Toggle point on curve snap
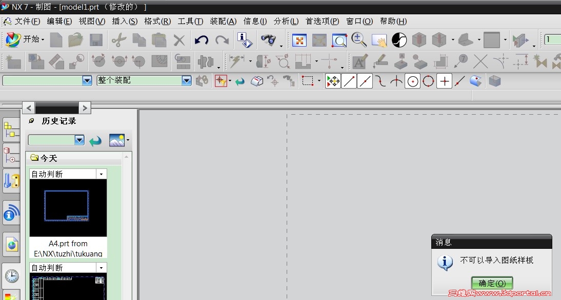Viewport: 561px width, 300px height. (460, 81)
